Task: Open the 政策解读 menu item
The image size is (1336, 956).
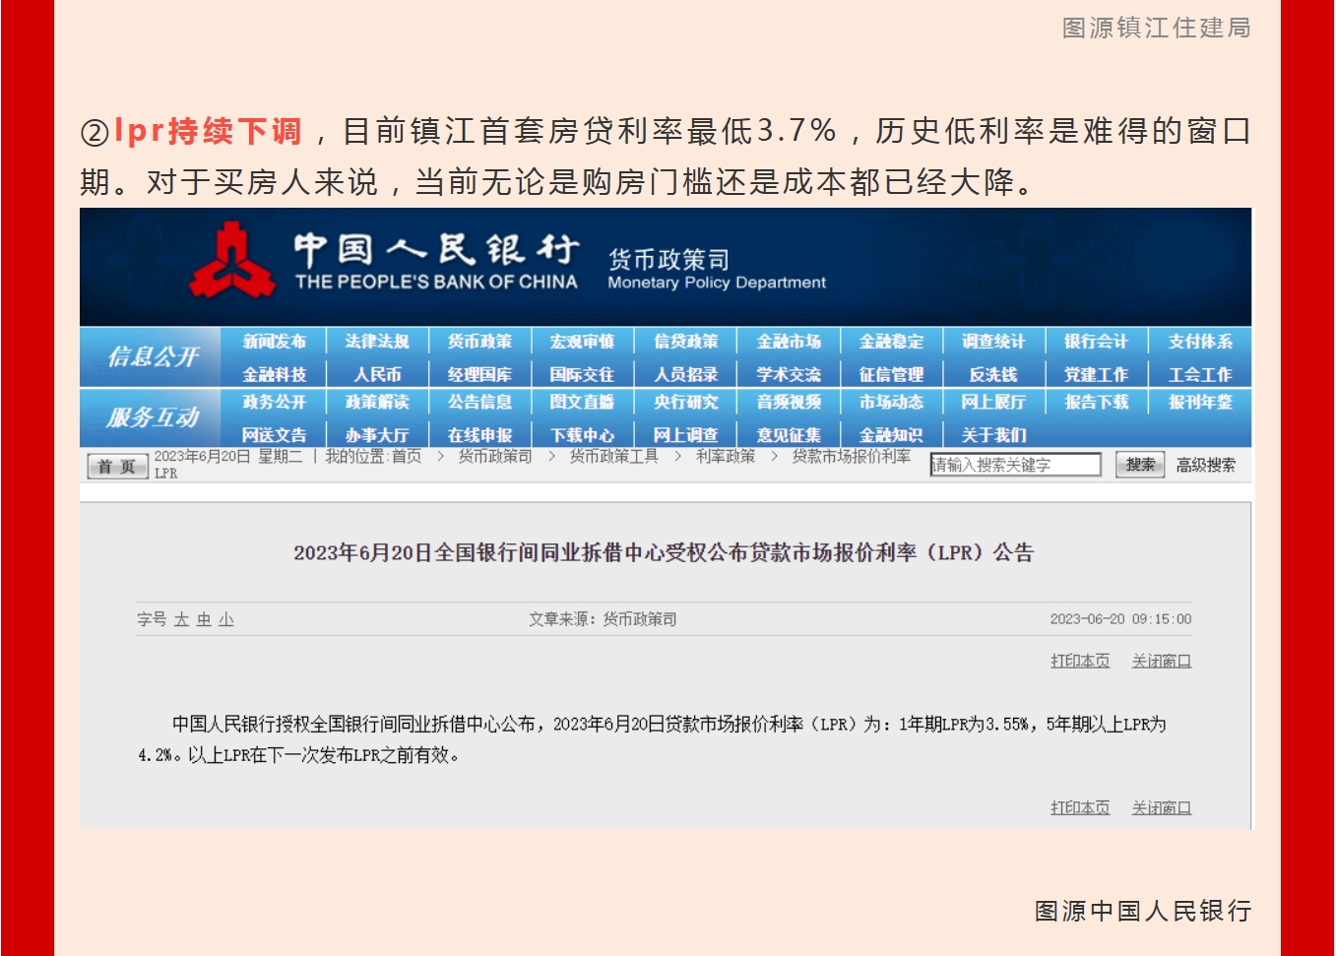Action: coord(377,402)
